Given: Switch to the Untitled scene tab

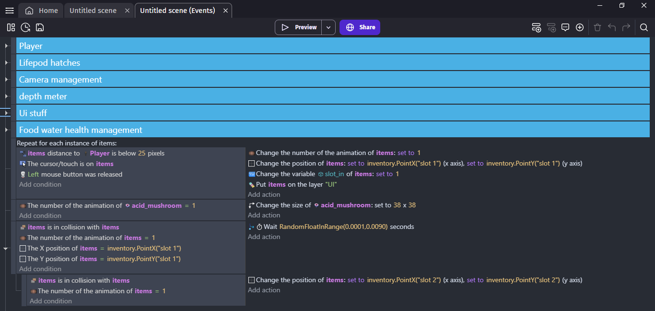Looking at the screenshot, I should point(93,11).
